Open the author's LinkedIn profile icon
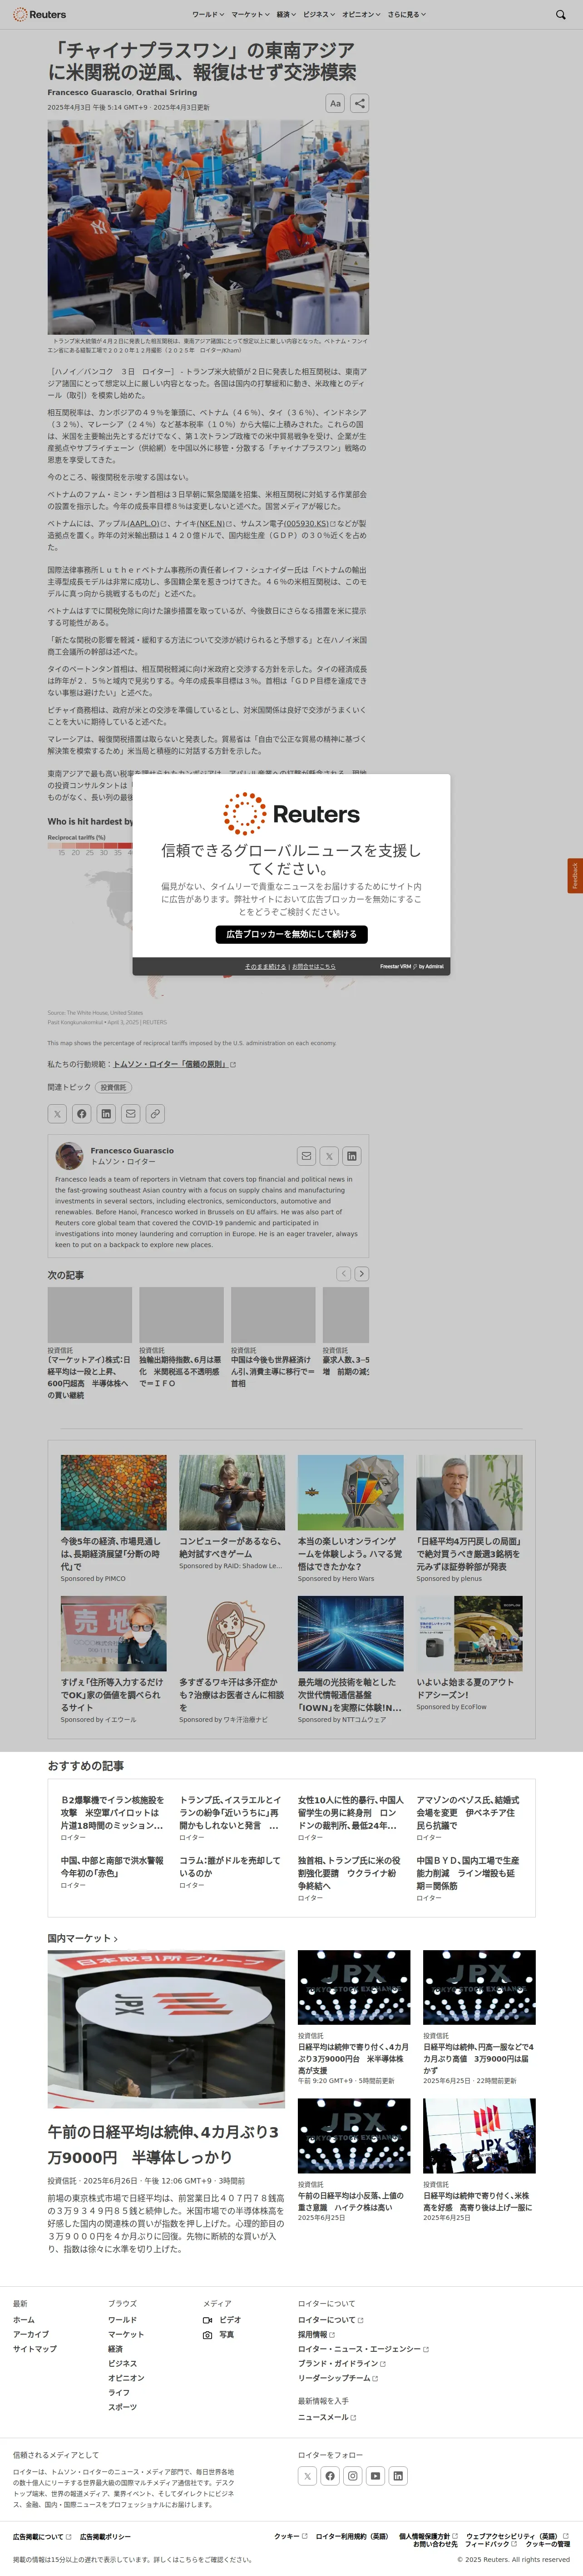Image resolution: width=583 pixels, height=2576 pixels. click(351, 1155)
